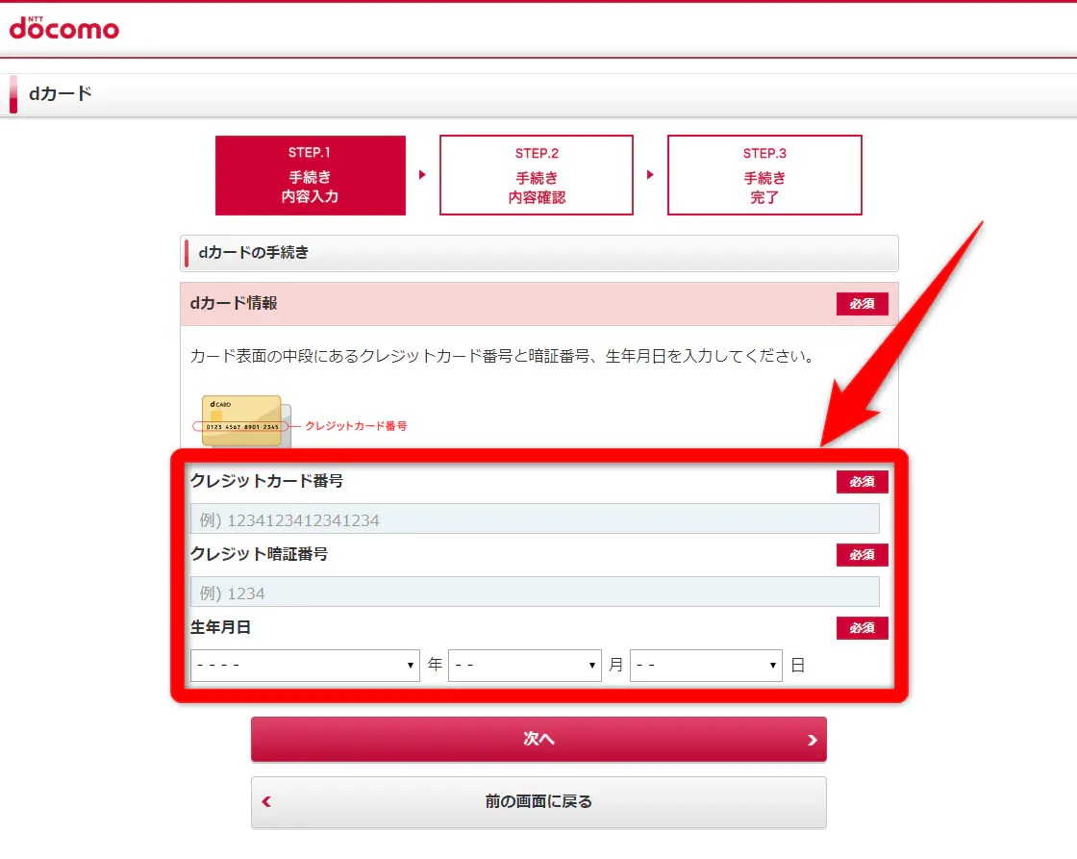Click the STEP.3 手続き完了 step box
The width and height of the screenshot is (1077, 859).
[764, 175]
